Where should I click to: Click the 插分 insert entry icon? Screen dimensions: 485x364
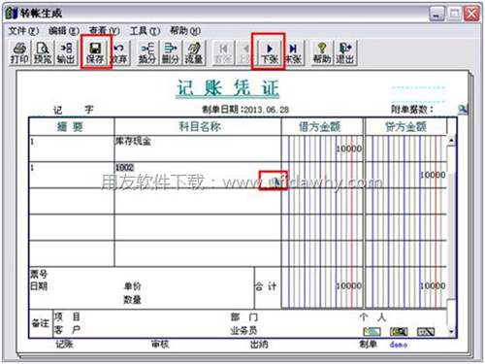coord(147,52)
